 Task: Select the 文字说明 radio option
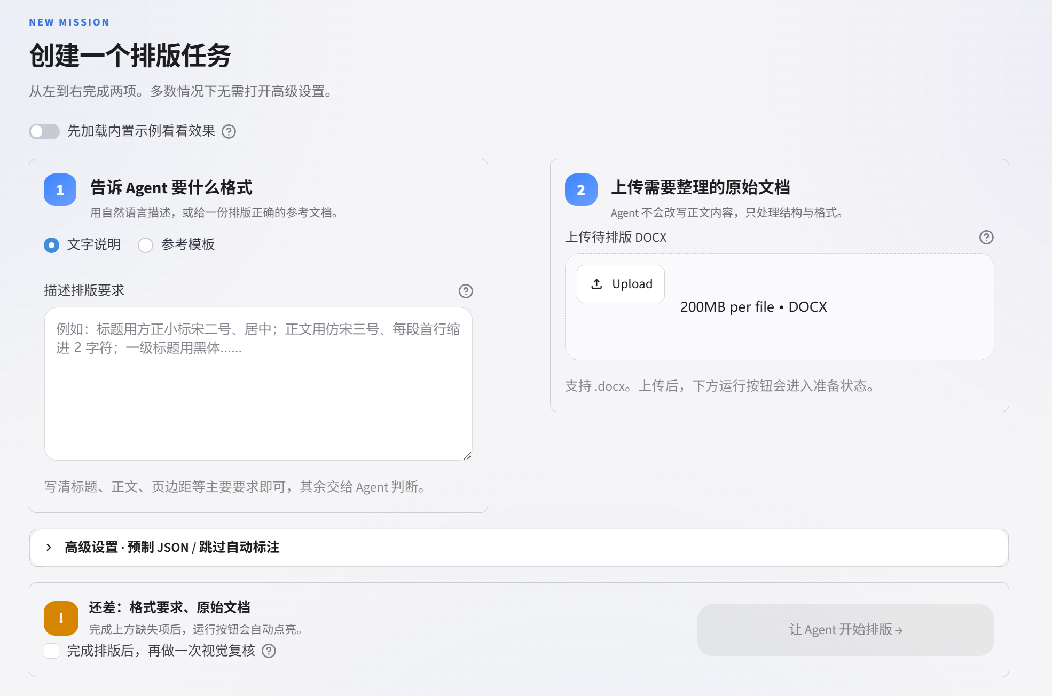51,245
